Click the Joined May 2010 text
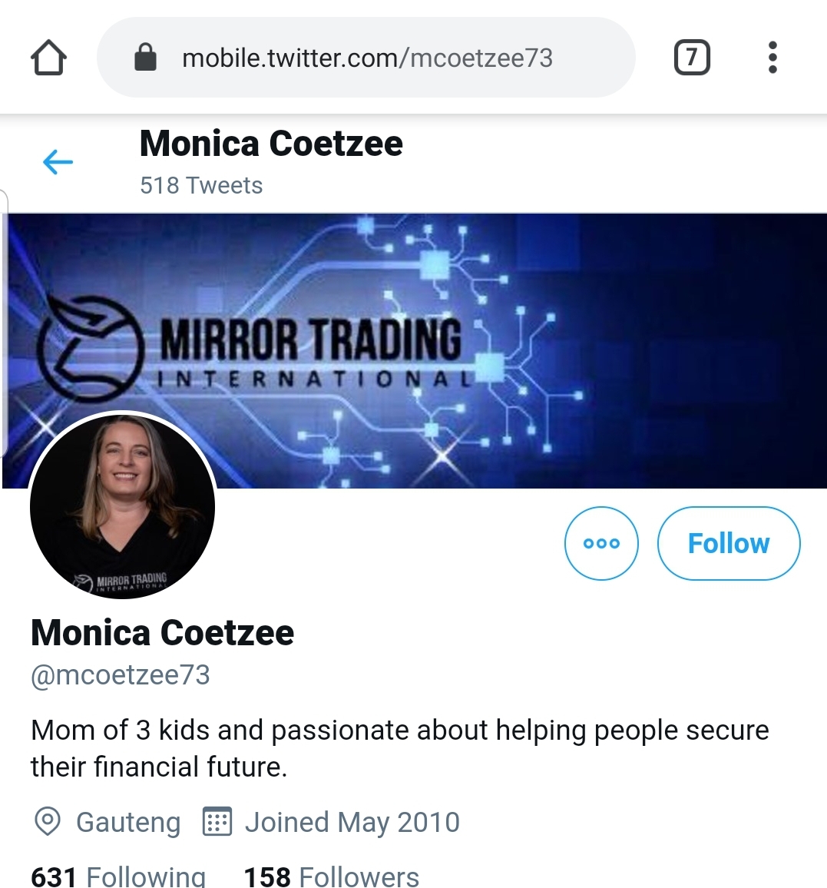827x888 pixels. [x=352, y=822]
